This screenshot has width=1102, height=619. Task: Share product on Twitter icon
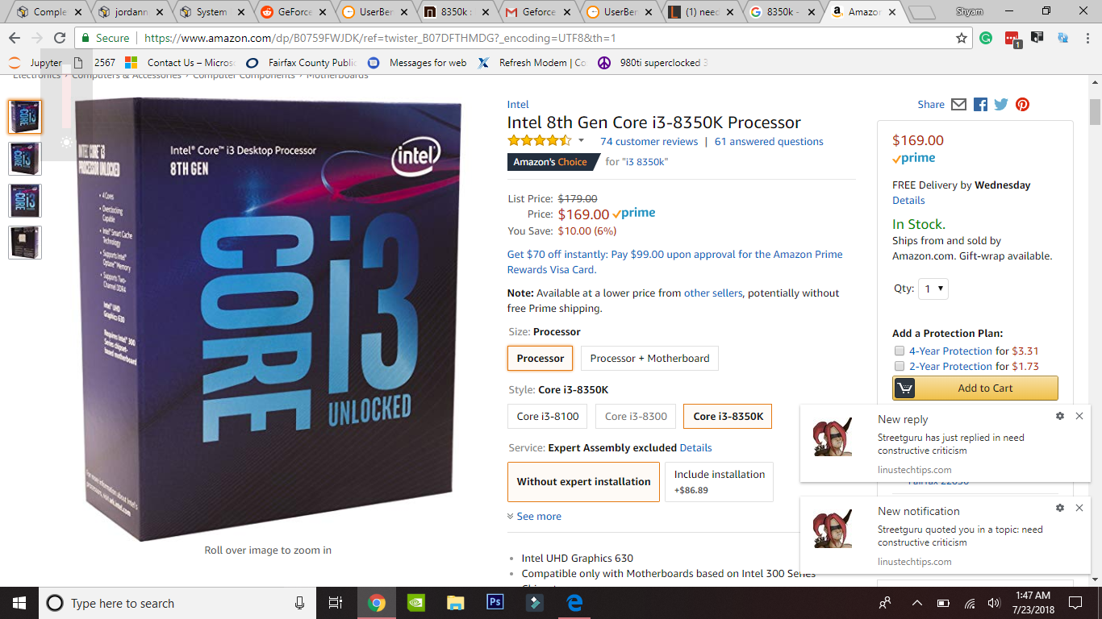tap(1001, 105)
